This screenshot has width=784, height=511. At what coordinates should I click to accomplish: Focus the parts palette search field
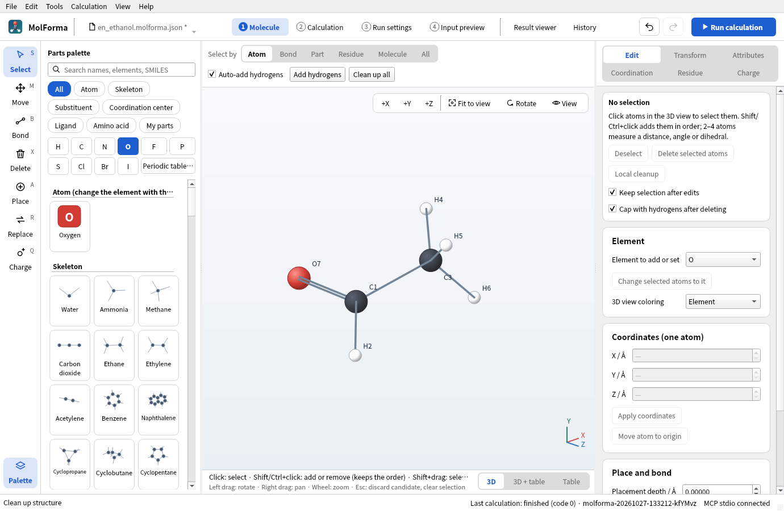coord(122,70)
